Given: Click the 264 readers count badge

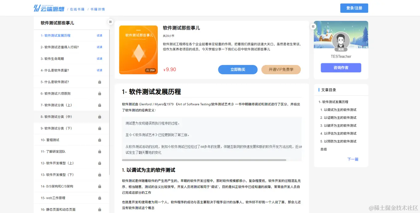Looking at the screenshot, I should 151,70.
